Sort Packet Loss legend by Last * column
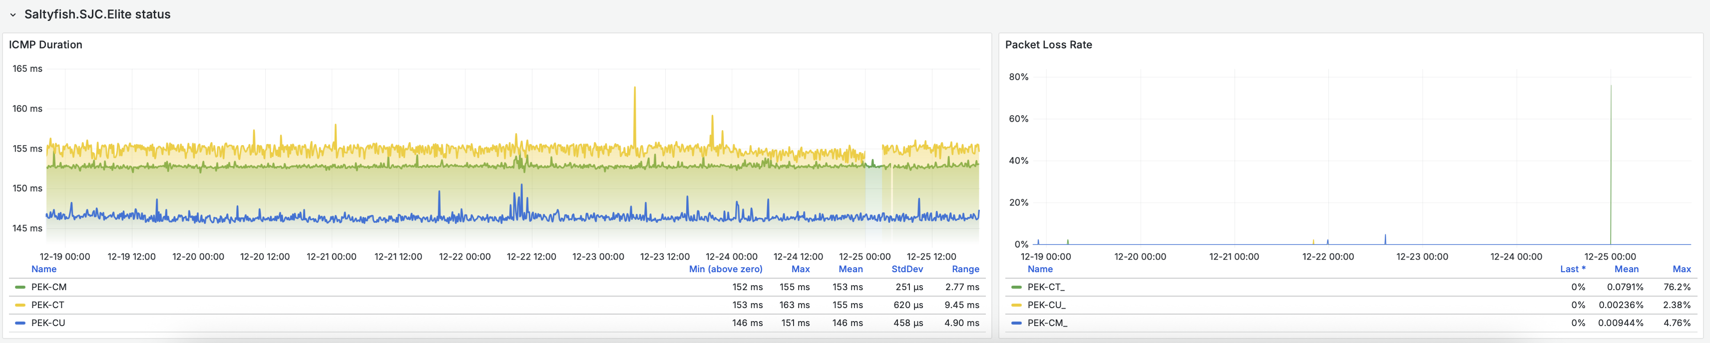The height and width of the screenshot is (343, 1710). pos(1572,269)
